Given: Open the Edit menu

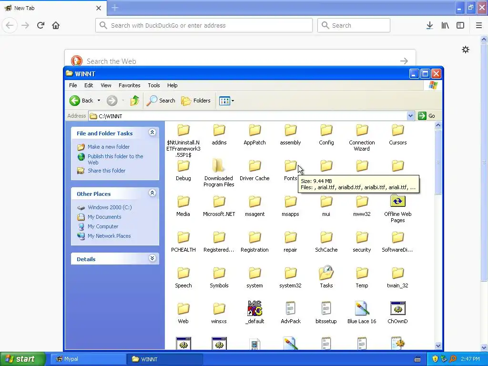Looking at the screenshot, I should coord(88,85).
